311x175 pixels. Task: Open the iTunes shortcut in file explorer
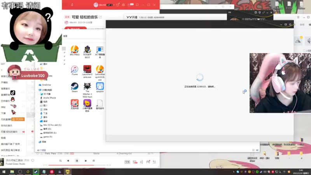[x=75, y=70]
